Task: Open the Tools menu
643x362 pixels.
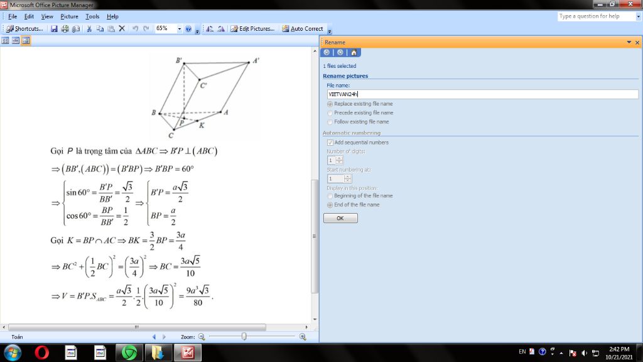Action: (x=92, y=16)
